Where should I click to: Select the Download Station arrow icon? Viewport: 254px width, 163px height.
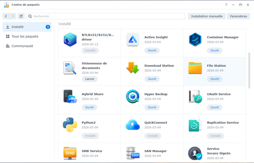(x=132, y=68)
